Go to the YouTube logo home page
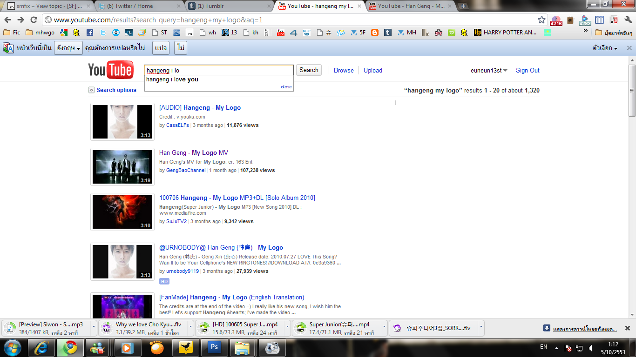 click(x=111, y=70)
